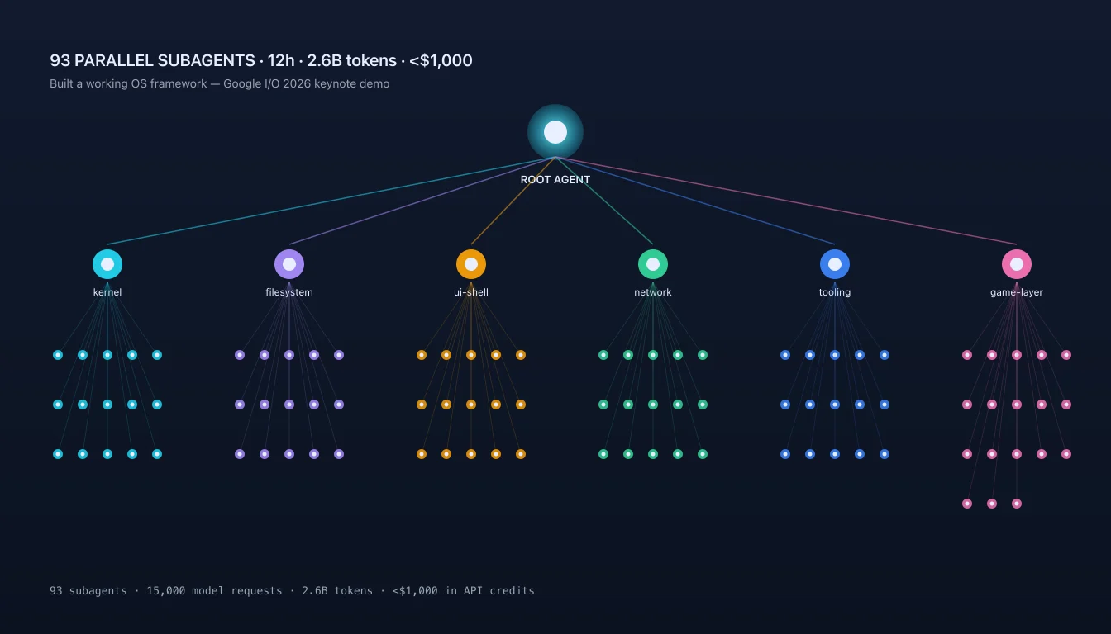The image size is (1111, 634).
Task: Click the ROOT AGENT label
Action: point(555,179)
